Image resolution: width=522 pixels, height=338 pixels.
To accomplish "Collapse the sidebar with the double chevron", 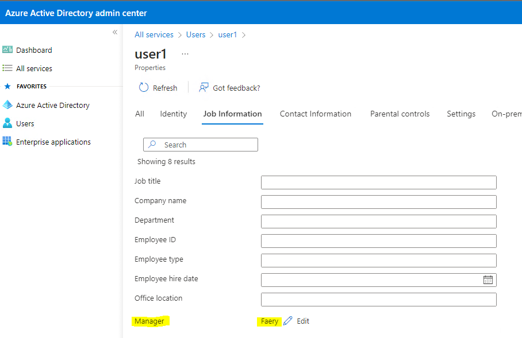I will coord(115,32).
